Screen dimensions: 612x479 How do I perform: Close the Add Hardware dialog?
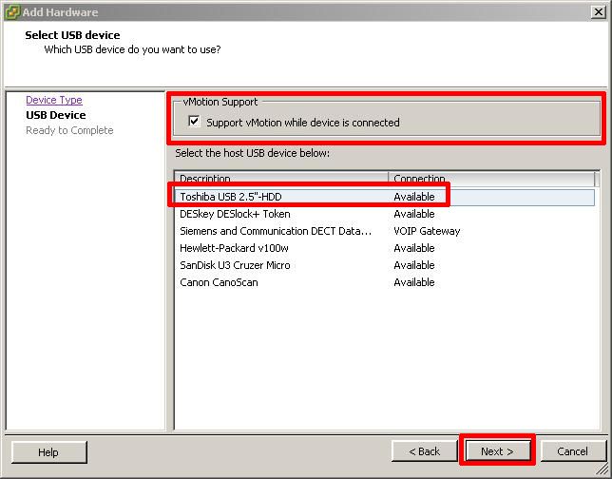tap(598, 12)
